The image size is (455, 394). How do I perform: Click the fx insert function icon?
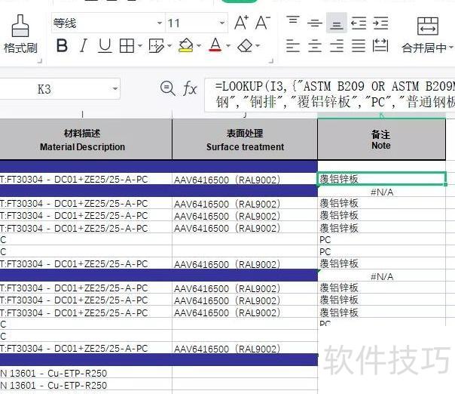(190, 88)
